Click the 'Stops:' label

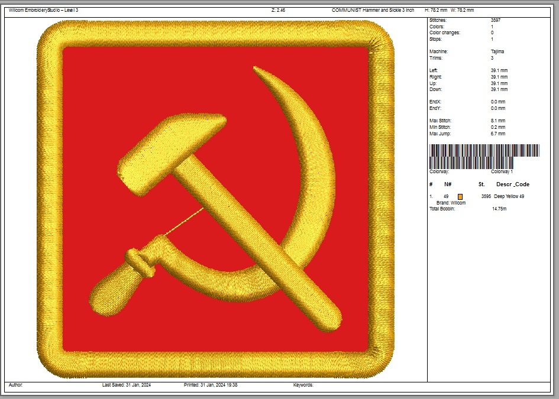[x=435, y=39]
